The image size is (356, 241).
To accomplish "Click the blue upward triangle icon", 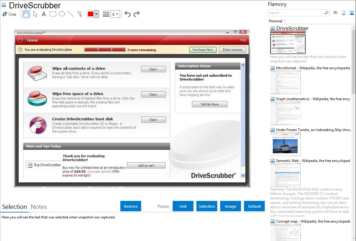I will (352, 13).
